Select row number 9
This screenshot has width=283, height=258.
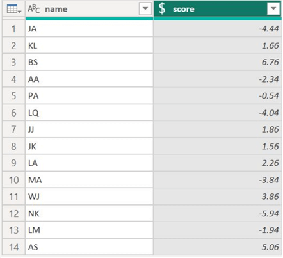point(13,163)
